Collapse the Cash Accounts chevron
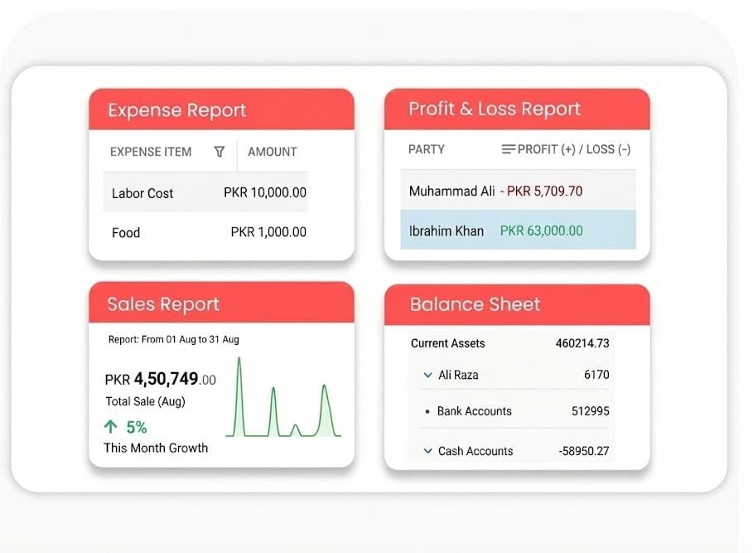The width and height of the screenshot is (753, 553). [427, 451]
